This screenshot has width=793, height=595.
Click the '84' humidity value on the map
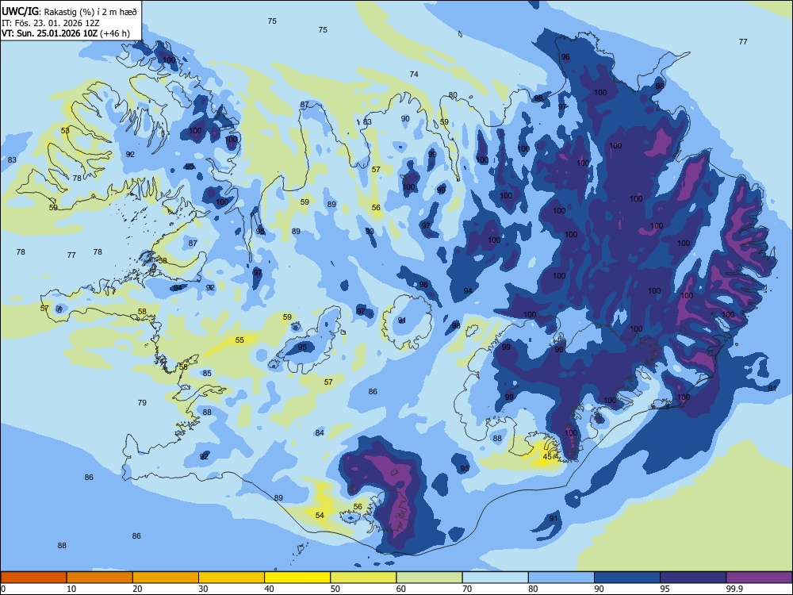point(320,432)
